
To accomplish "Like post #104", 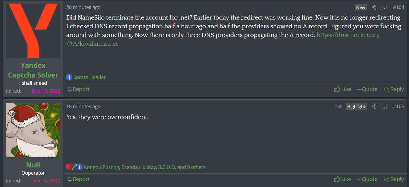I will click(x=342, y=89).
